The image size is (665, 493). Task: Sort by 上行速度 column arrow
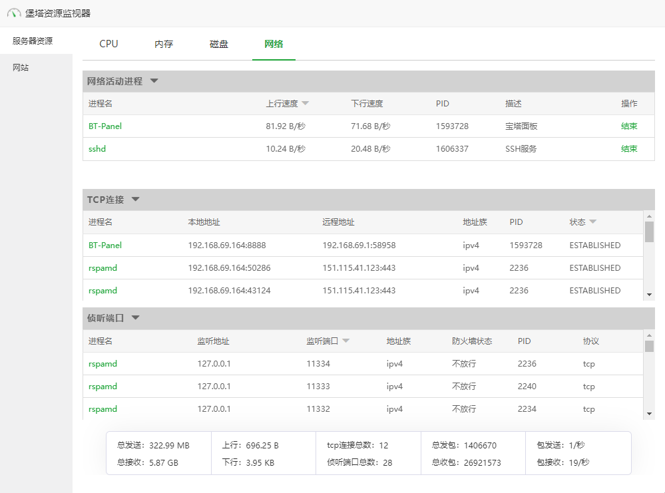point(305,104)
